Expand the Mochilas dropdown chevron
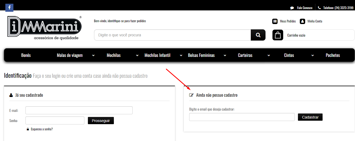355x141 pixels. (137, 56)
